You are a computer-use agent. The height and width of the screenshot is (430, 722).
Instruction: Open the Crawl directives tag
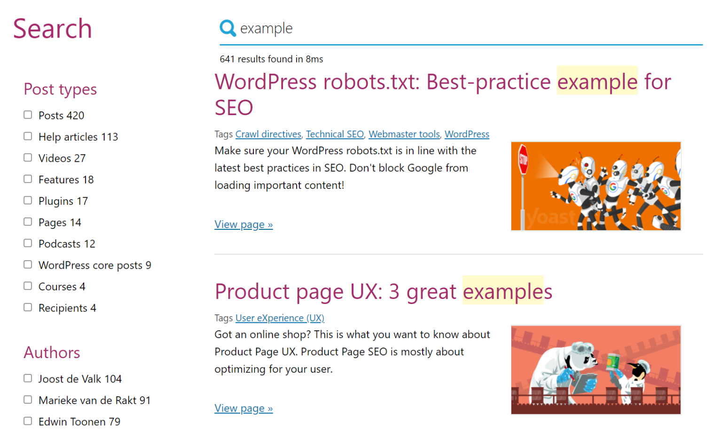point(268,134)
